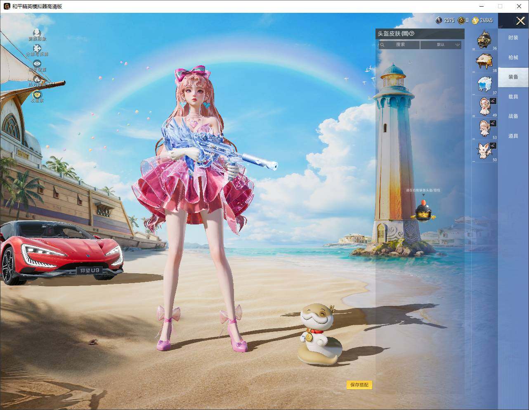The image size is (529, 410).
Task: Click the 保存搭配 save outfit button
Action: point(359,385)
